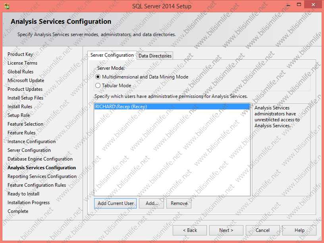
Task: Click Product Updates step label
Action: tap(25, 89)
